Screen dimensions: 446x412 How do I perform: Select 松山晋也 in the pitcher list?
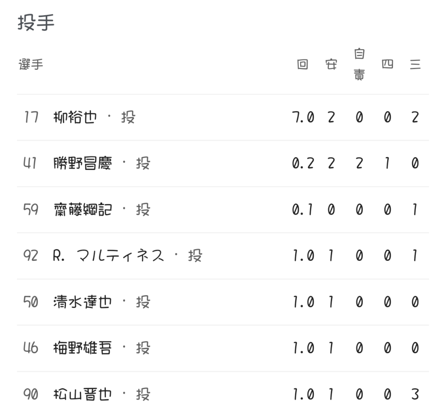pos(82,395)
